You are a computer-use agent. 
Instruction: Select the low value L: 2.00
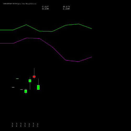66,9
